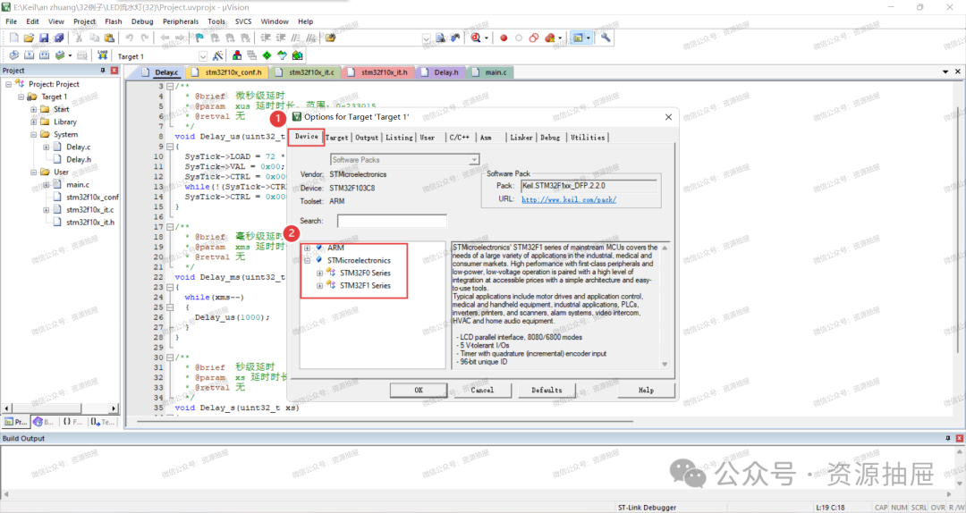Screen dimensions: 966x513
Task: Click the Open file folder icon
Action: [29, 38]
